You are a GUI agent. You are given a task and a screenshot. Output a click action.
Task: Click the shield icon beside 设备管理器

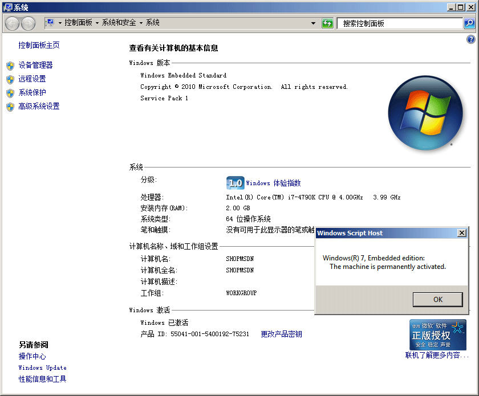pyautogui.click(x=10, y=66)
